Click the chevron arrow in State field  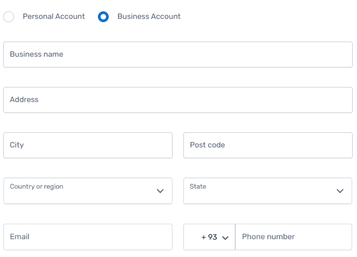coord(340,191)
